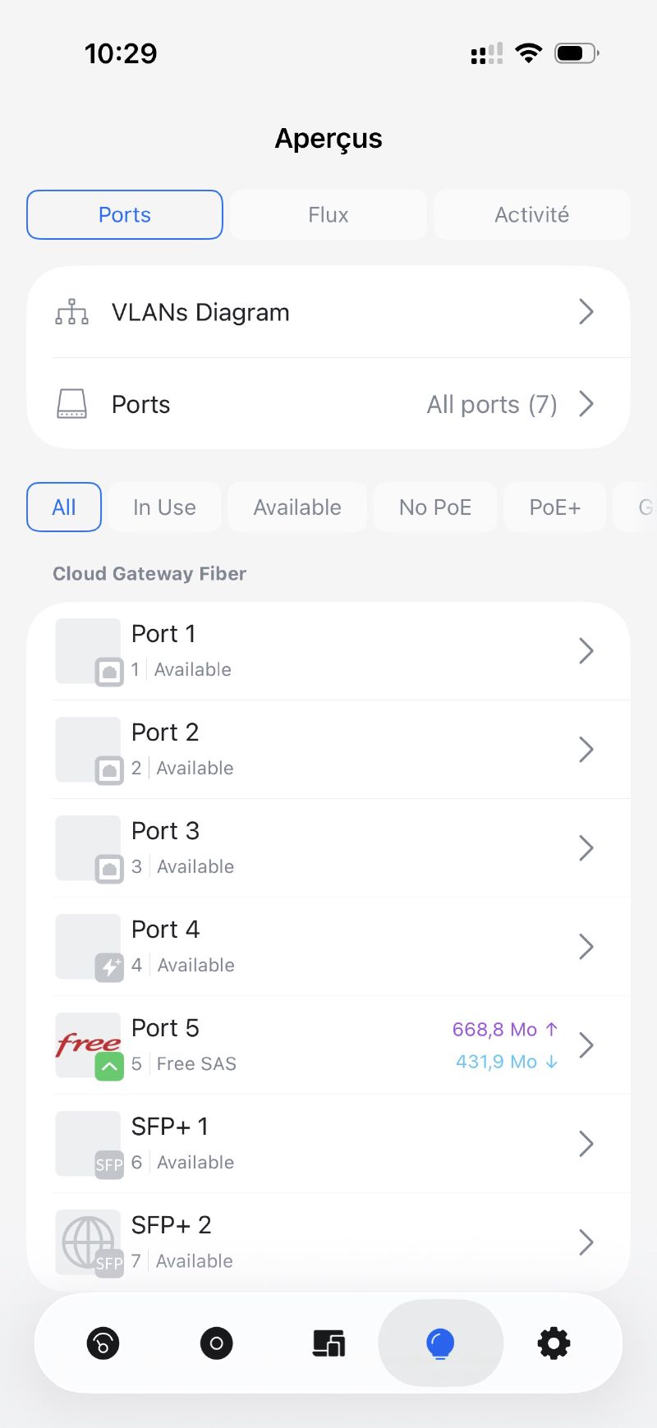Select the PoE+ filter chip
Image resolution: width=657 pixels, height=1428 pixels.
click(x=555, y=507)
